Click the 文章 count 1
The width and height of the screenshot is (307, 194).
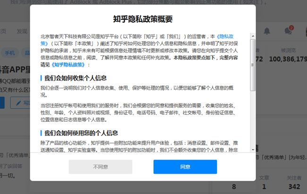click(x=264, y=186)
